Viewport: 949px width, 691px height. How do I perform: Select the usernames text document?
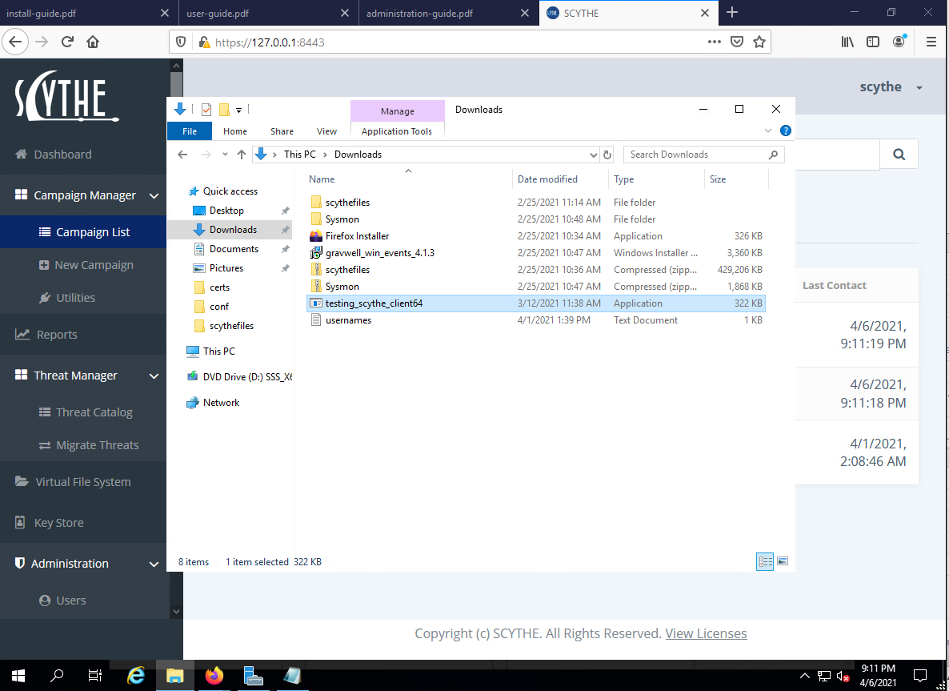[536, 319]
